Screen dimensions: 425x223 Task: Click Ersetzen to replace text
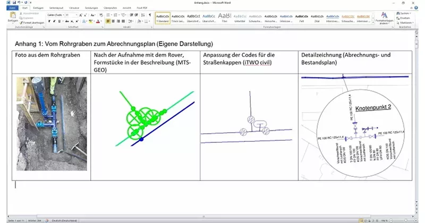pos(404,18)
